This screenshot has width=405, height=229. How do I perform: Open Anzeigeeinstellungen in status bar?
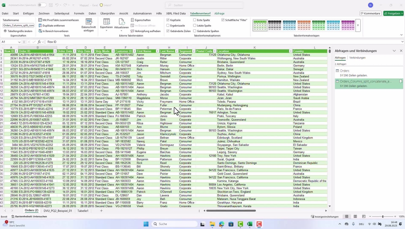325,216
